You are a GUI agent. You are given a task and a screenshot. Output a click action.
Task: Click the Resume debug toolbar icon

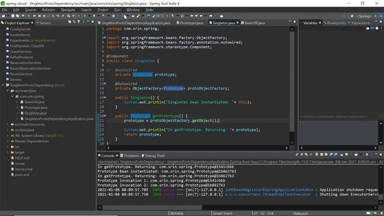35,16
